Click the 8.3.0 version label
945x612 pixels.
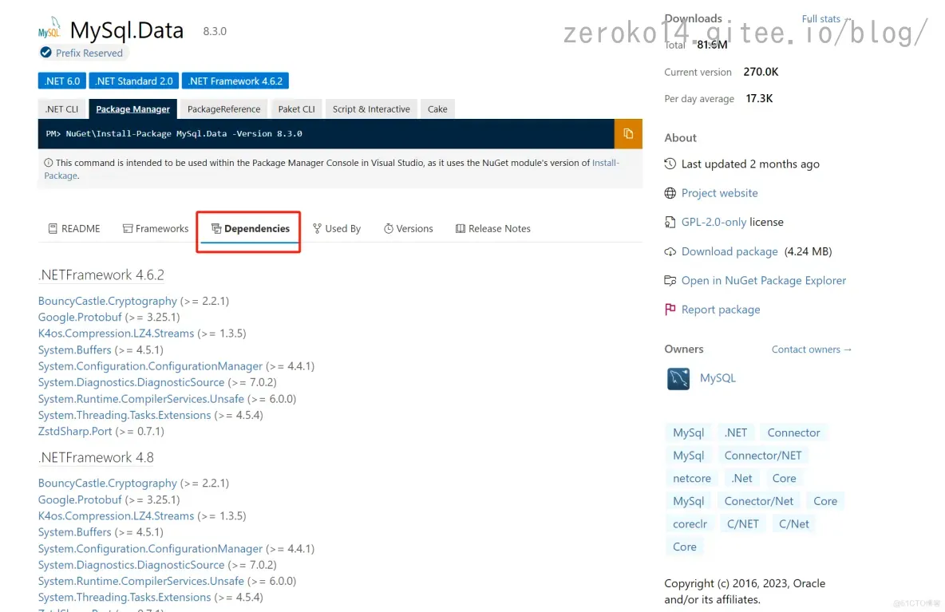[215, 31]
